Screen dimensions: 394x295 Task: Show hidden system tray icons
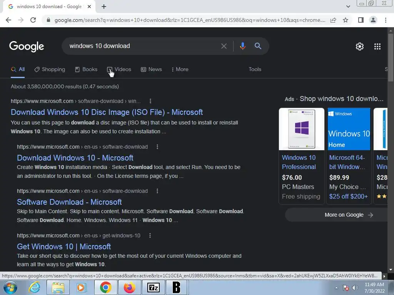336,288
